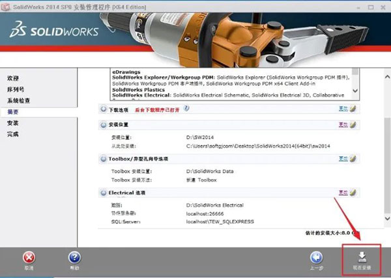Viewport: 391px width, 278px height.
Task: Click SolidWorks Explorer/Workgroup PDM entry
Action: point(163,77)
